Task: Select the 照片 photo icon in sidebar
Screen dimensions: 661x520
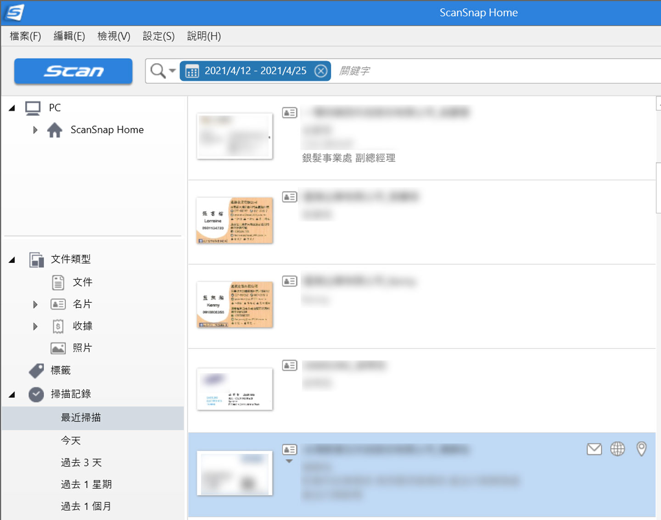Action: [58, 348]
